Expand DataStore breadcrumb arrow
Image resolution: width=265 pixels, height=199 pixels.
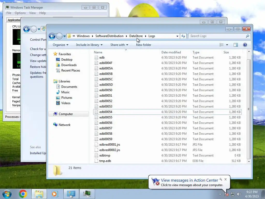145,36
